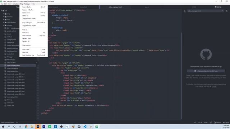Click the Initialize and publish on GitHub button

(x=206, y=71)
